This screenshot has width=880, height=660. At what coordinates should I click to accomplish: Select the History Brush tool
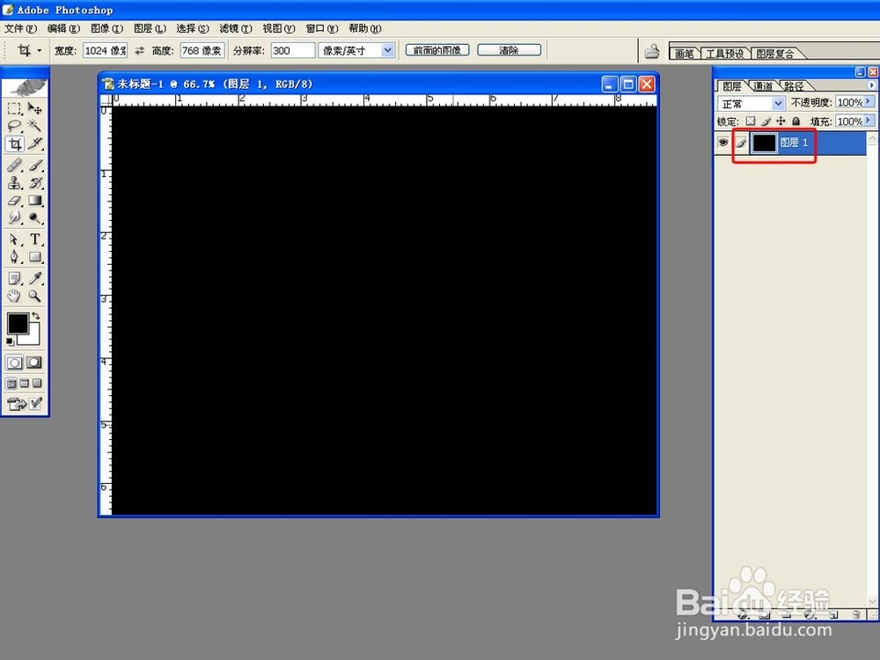35,182
